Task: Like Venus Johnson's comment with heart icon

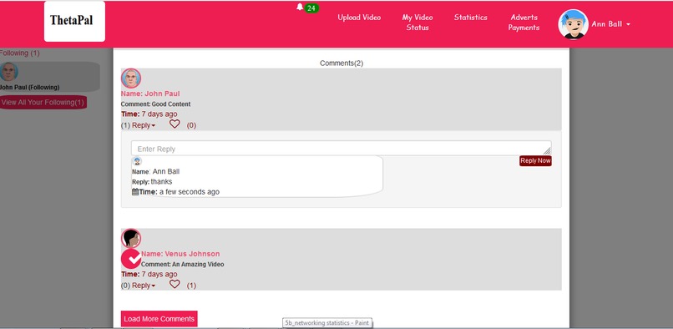Action: tap(175, 285)
